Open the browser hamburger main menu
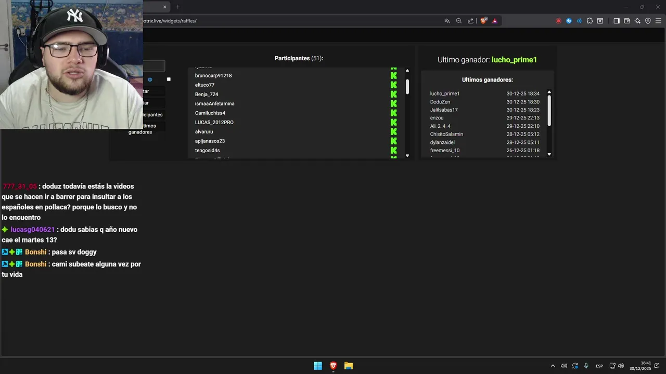 [658, 21]
